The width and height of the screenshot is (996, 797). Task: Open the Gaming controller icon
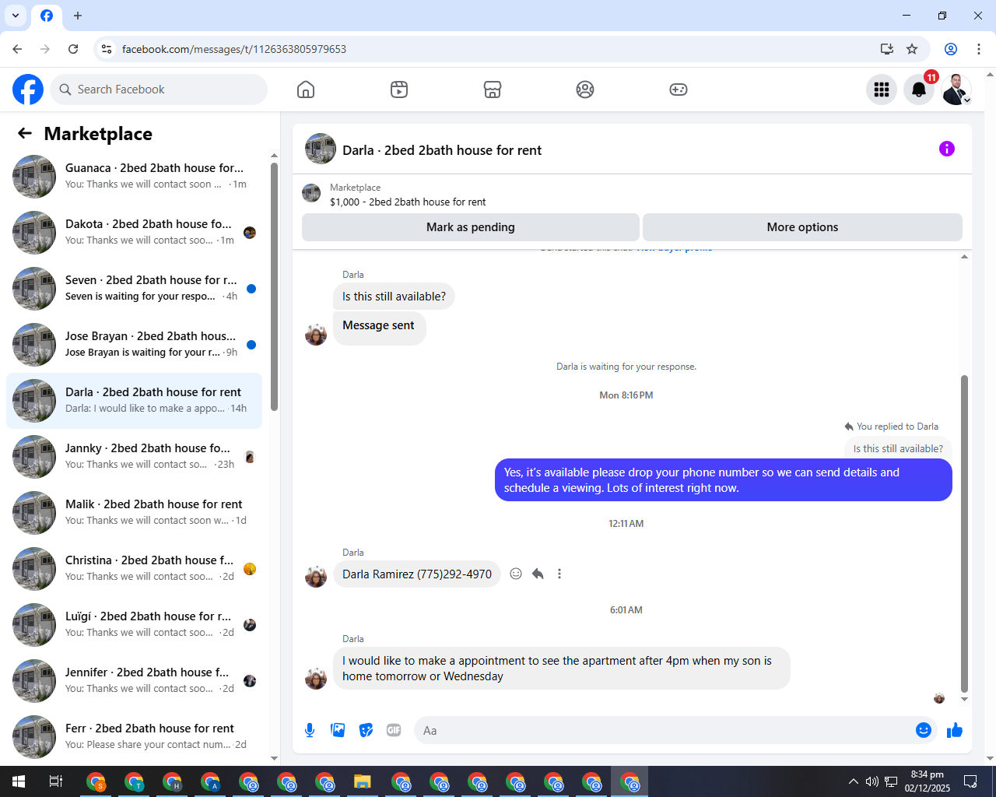(679, 90)
